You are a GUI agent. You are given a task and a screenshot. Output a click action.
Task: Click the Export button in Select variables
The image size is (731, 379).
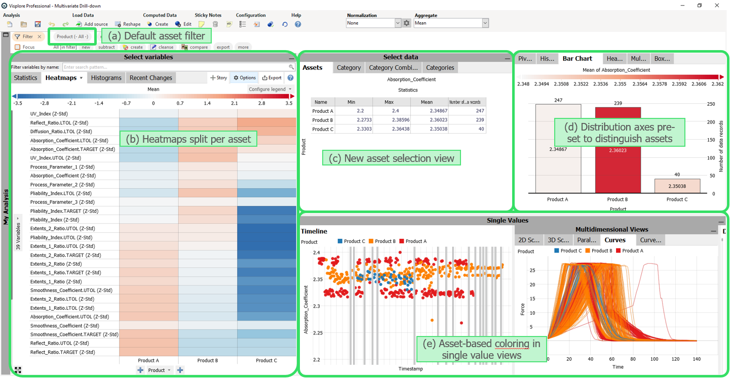click(272, 78)
